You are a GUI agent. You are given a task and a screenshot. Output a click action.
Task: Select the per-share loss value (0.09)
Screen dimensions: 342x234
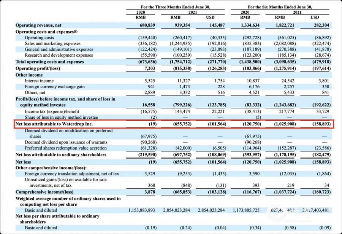(x=325, y=228)
